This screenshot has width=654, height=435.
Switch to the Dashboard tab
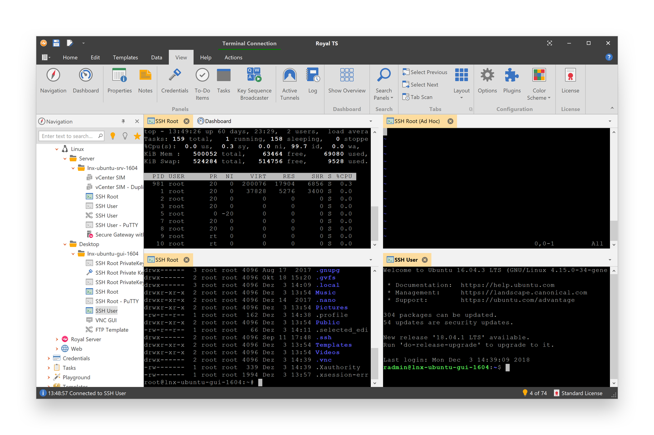(215, 121)
